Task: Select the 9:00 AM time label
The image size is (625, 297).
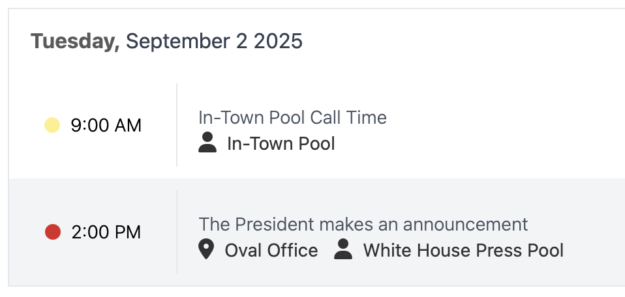Action: [x=106, y=126]
